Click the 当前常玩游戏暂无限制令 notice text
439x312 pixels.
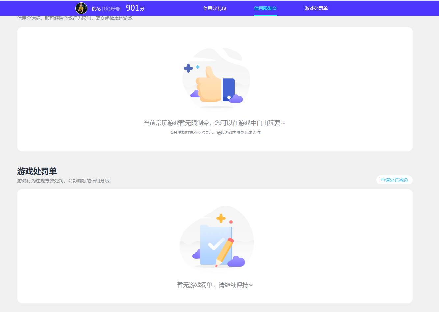tap(214, 123)
